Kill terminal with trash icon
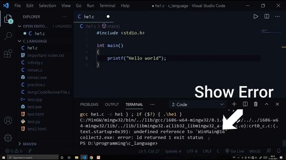Viewport: 286px width, 160px height. 256,104
